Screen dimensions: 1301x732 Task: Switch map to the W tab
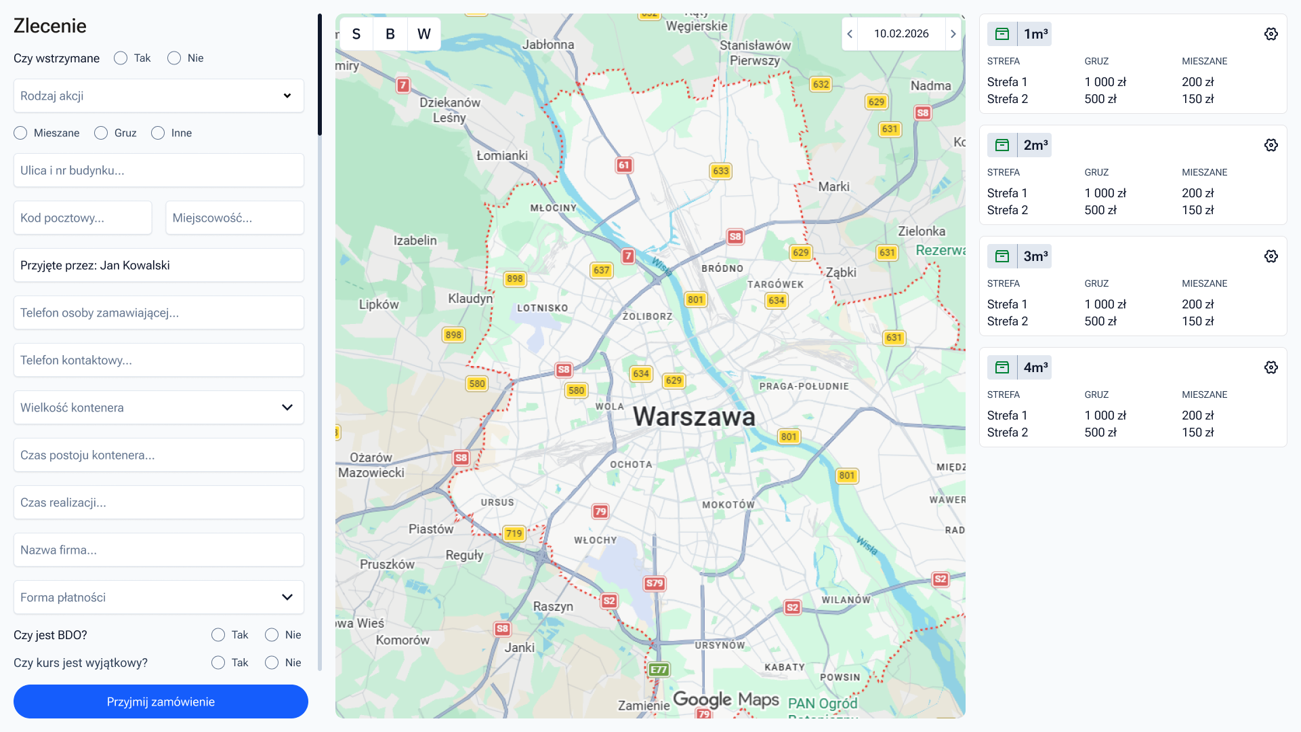424,34
